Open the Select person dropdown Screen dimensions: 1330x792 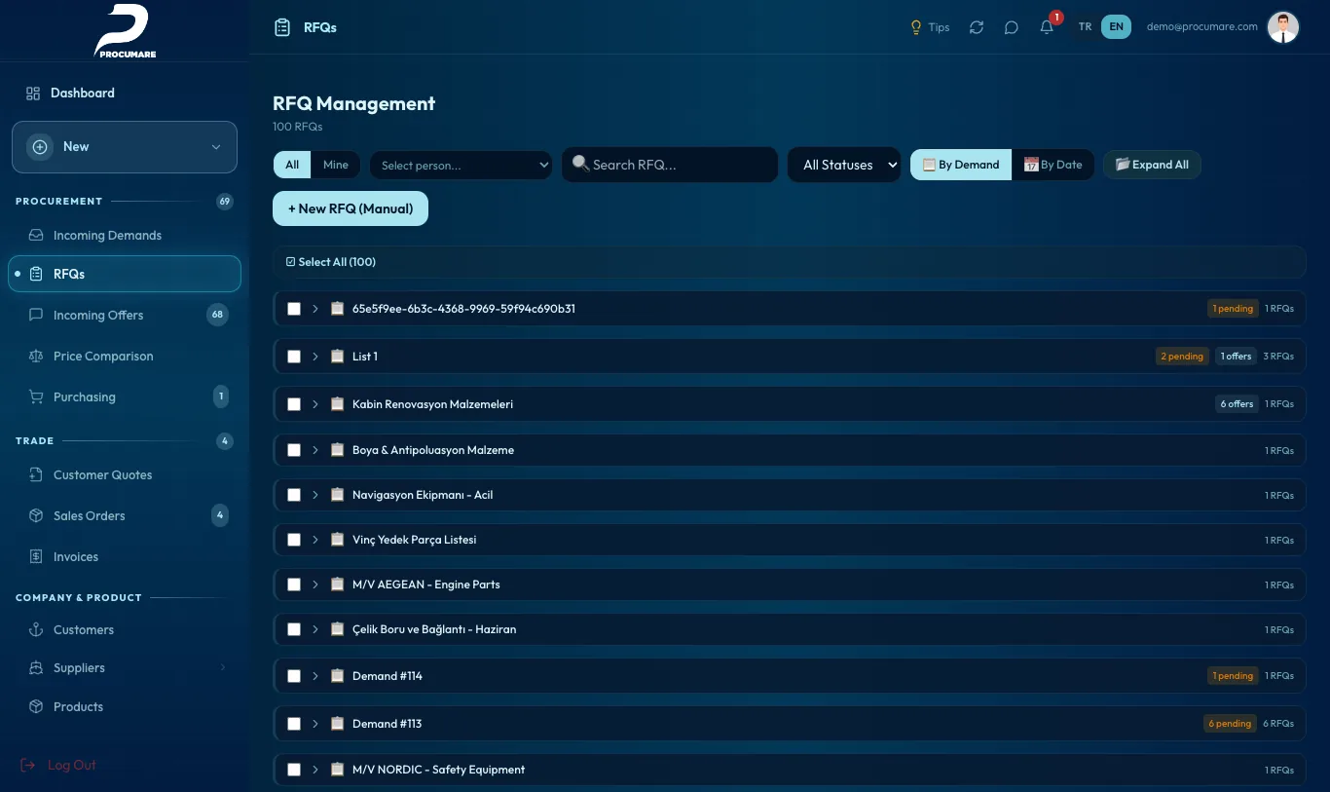(461, 165)
